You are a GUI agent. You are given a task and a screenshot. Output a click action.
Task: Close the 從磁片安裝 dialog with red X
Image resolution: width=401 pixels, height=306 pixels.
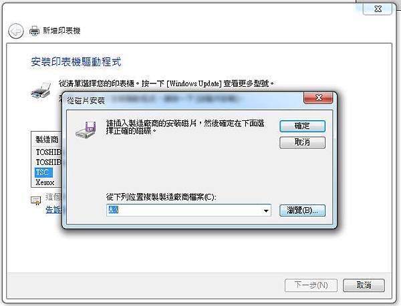pos(318,98)
